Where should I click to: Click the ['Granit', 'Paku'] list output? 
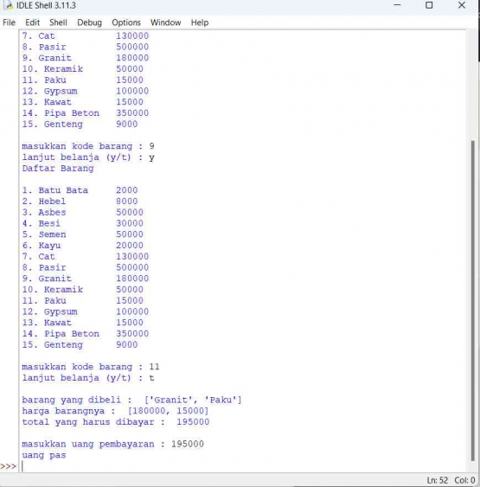click(x=193, y=400)
